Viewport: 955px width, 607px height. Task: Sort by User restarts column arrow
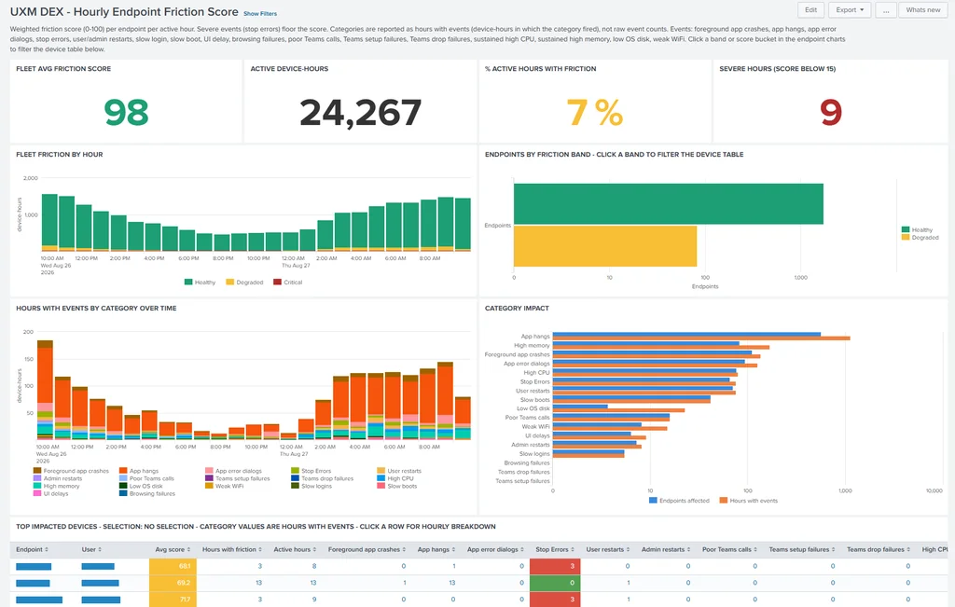click(x=628, y=550)
